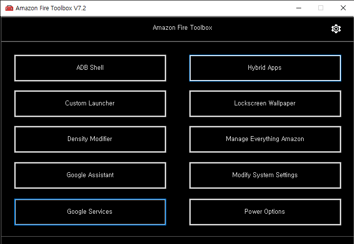Click the Amazon Fire Toolbox header title
This screenshot has width=354, height=244.
point(182,28)
